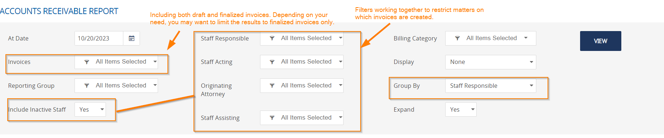Open the Display dropdown showing None
The width and height of the screenshot is (664, 138).
(x=491, y=62)
